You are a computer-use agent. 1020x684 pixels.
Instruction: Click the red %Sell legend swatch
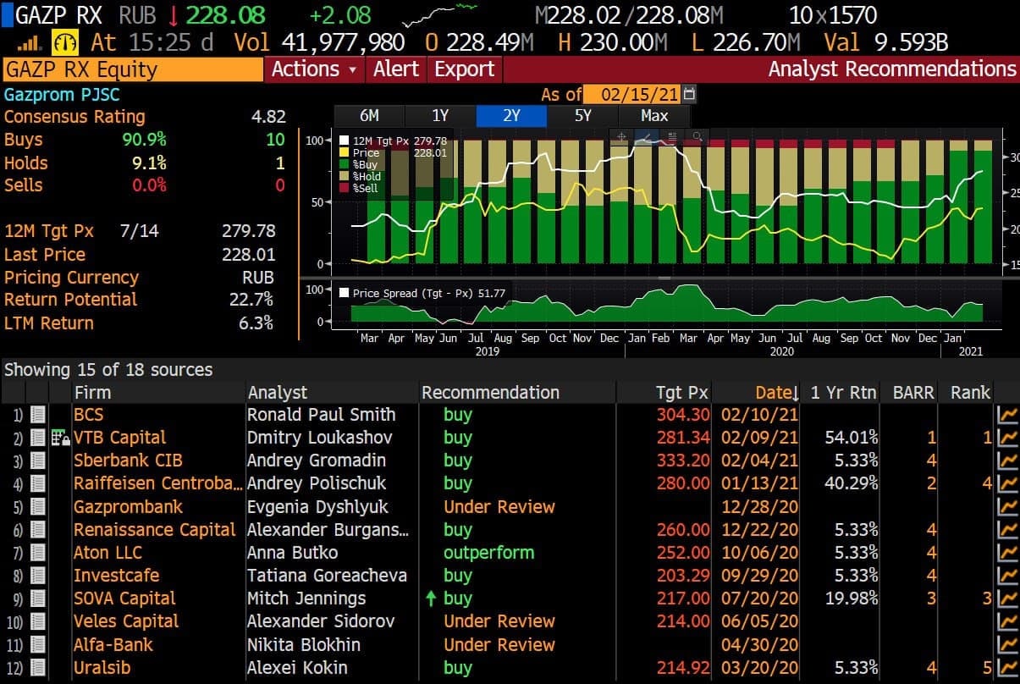click(x=345, y=188)
